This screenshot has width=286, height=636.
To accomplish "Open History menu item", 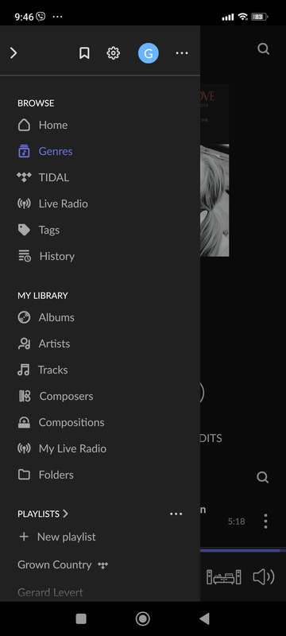I will (x=56, y=256).
